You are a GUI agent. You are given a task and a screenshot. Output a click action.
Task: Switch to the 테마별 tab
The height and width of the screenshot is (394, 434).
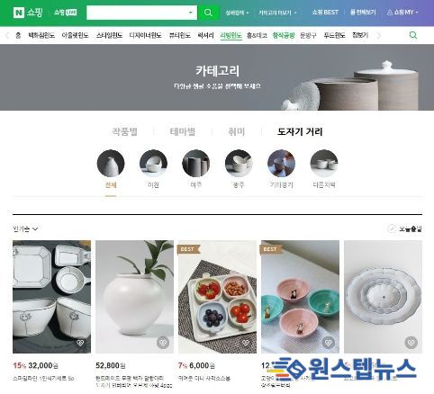click(183, 131)
